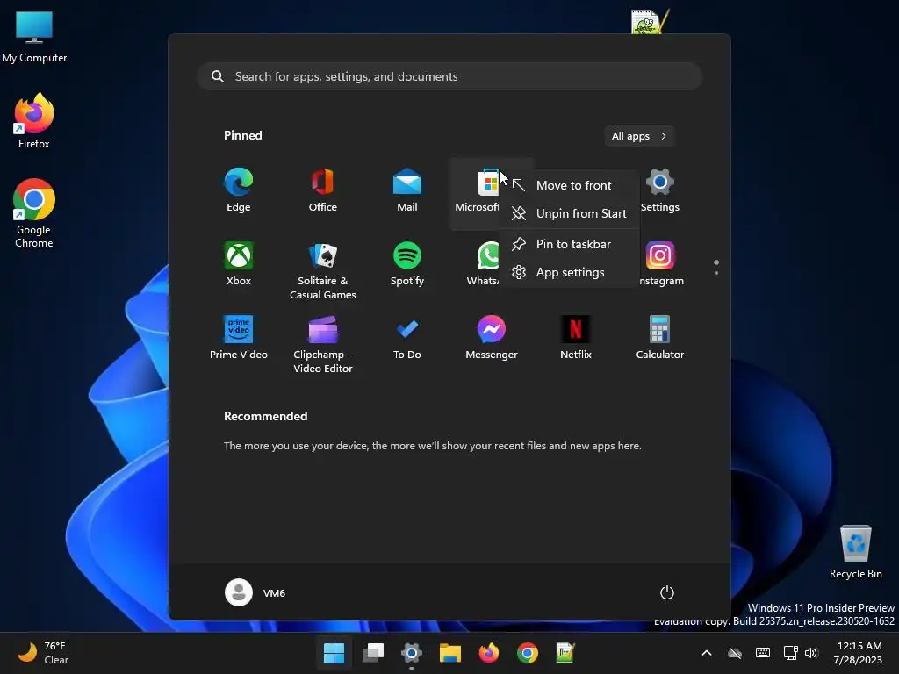Click the Pinned section heading
Screen dimensions: 899x674
point(243,135)
